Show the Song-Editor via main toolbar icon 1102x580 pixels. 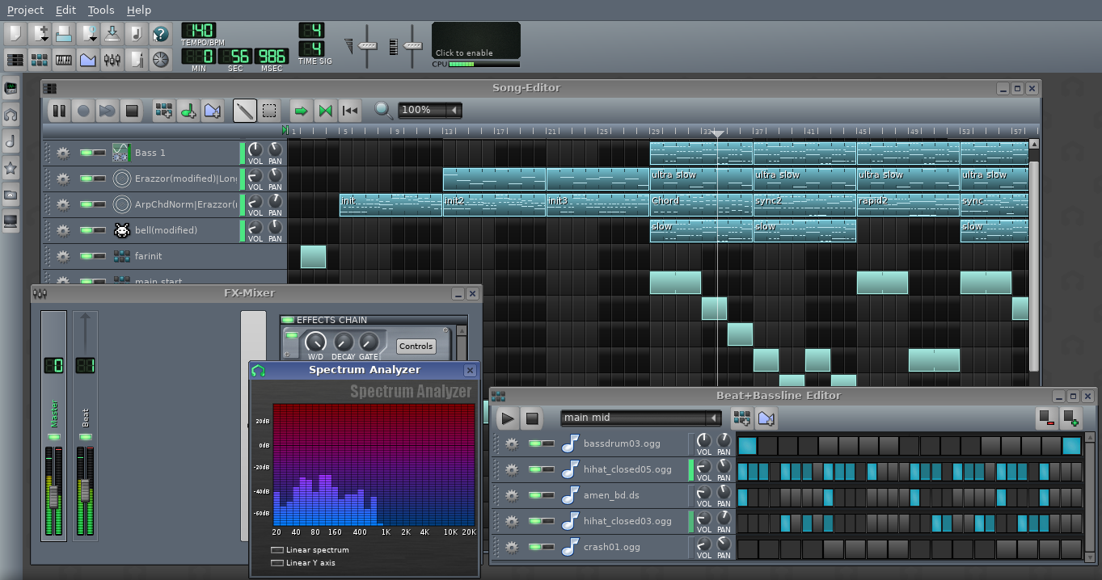pyautogui.click(x=15, y=59)
